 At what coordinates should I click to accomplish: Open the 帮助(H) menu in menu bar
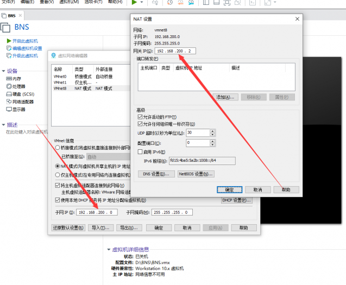[115, 2]
